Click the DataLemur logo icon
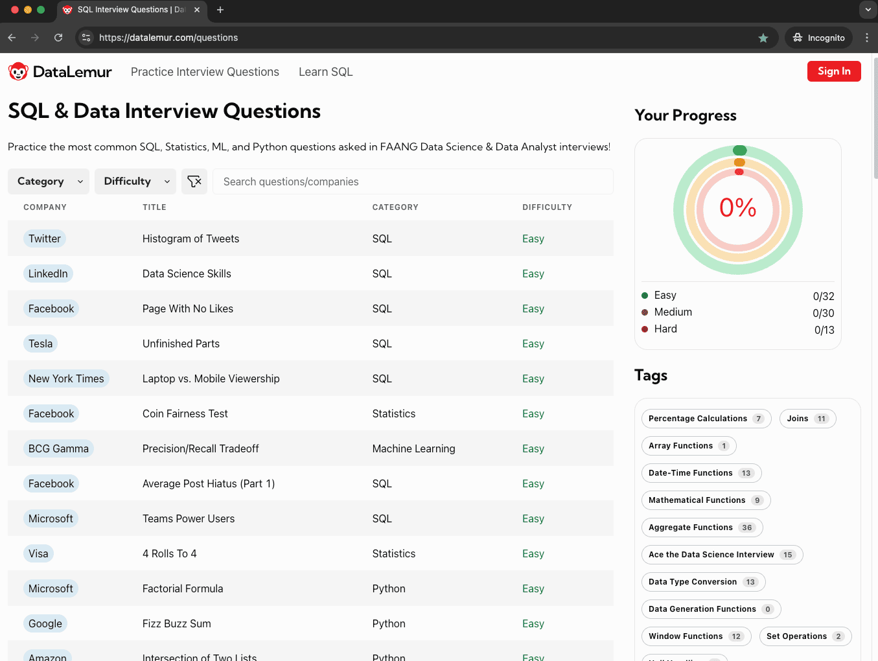 point(18,72)
